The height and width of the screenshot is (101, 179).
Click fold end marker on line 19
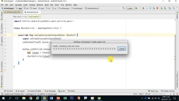13,67
